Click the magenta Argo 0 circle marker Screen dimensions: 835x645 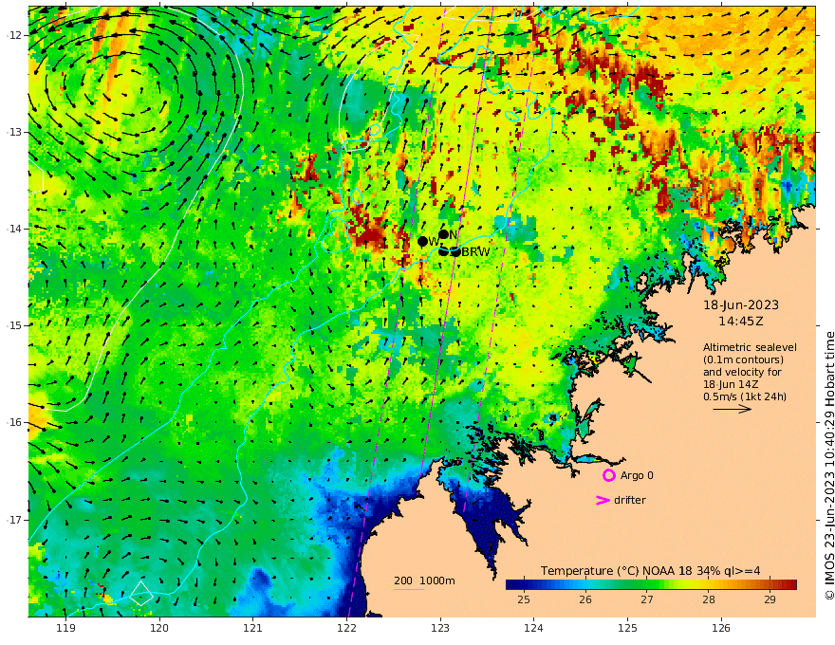tap(608, 475)
